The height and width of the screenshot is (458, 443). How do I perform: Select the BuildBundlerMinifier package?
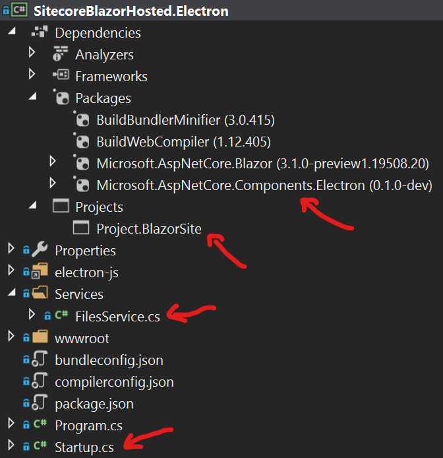(185, 120)
